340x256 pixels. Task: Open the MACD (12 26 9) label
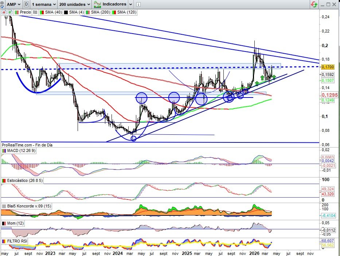coord(21,150)
